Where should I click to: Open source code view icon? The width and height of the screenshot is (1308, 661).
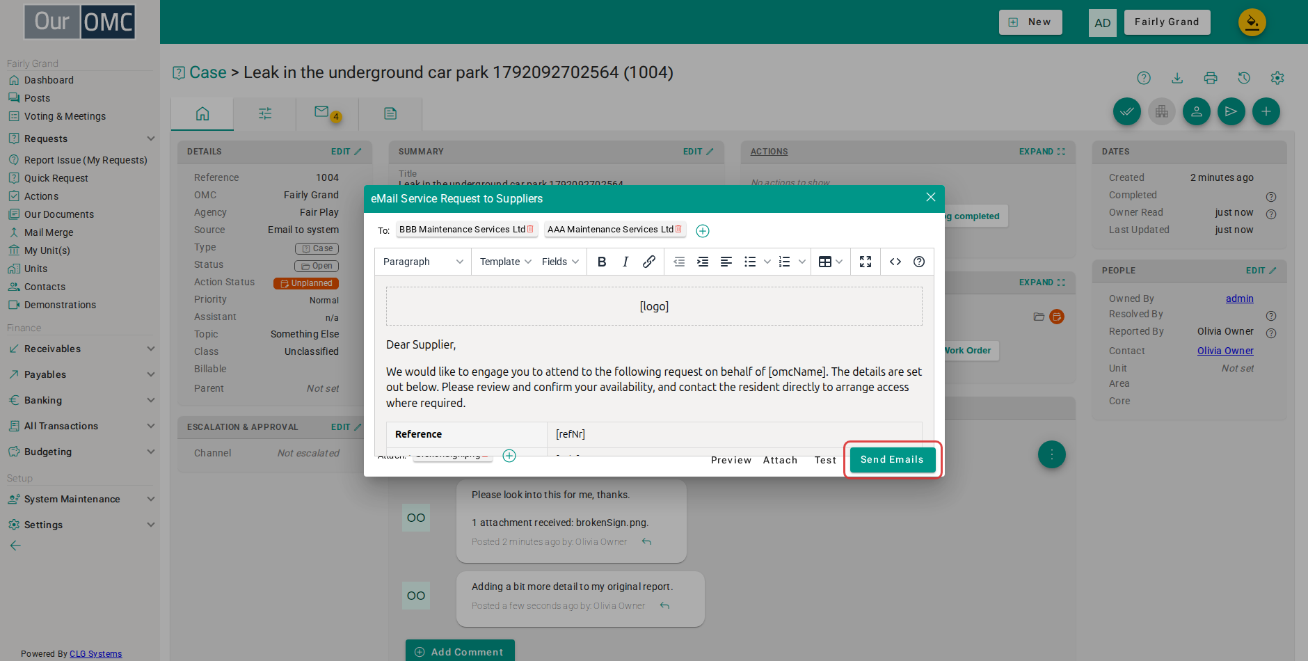pyautogui.click(x=895, y=262)
